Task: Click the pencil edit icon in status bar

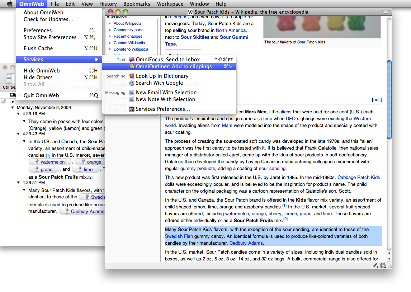Action: click(375, 265)
